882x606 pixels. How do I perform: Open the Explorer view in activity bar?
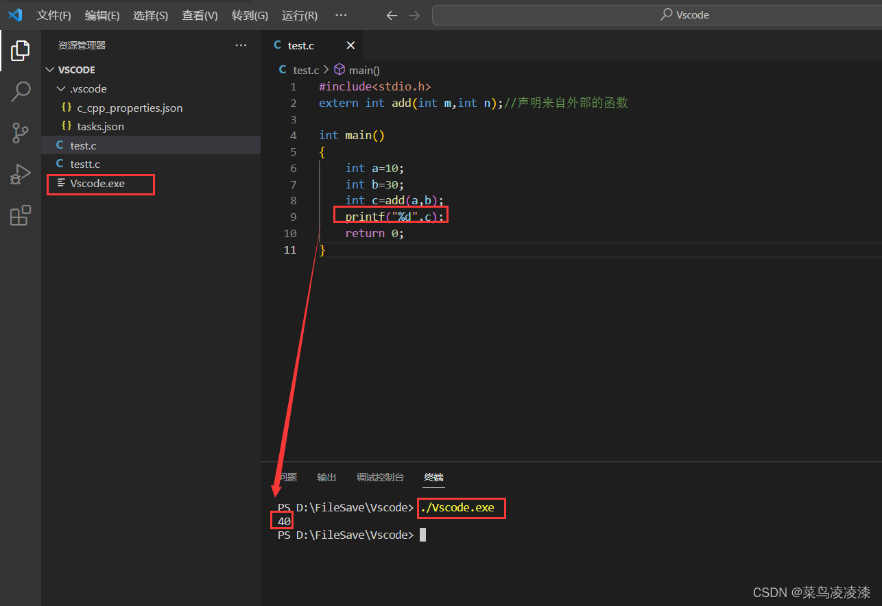click(21, 50)
